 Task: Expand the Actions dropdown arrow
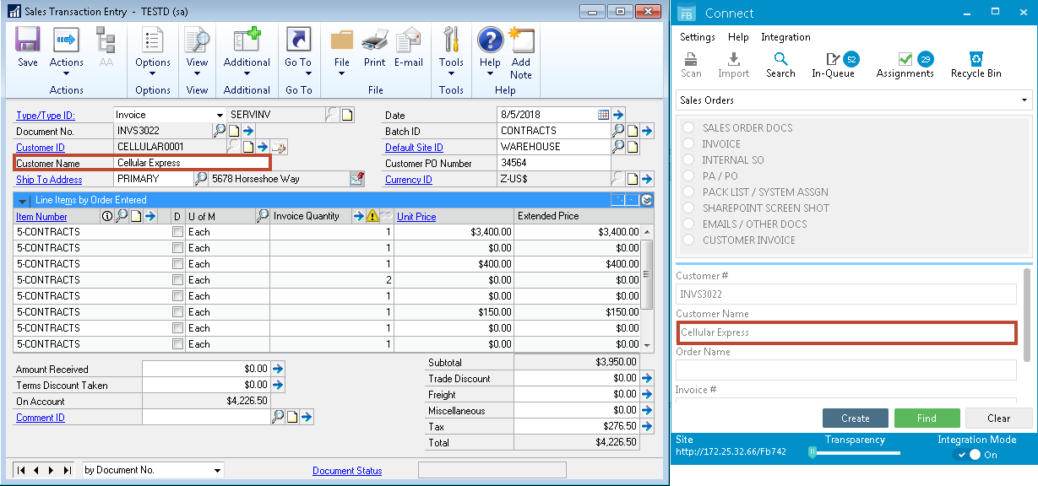click(66, 74)
